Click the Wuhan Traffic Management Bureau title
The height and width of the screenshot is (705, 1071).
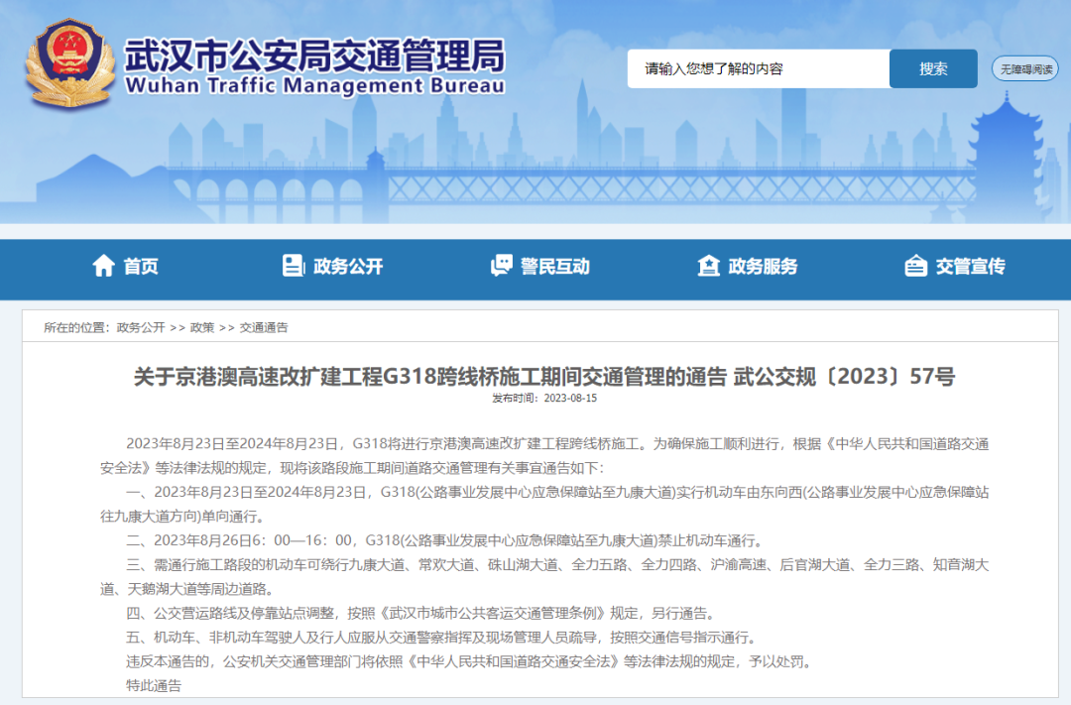tap(314, 67)
